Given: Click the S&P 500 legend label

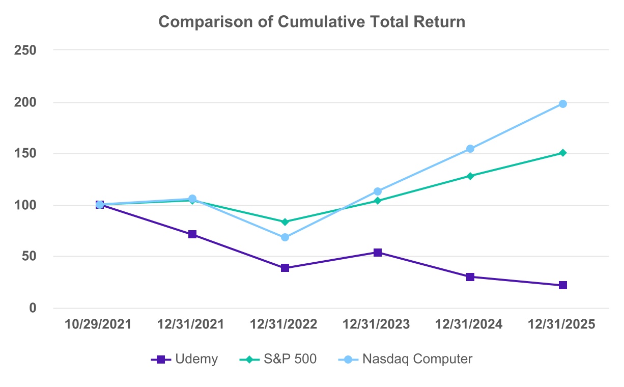Looking at the screenshot, I should [289, 359].
